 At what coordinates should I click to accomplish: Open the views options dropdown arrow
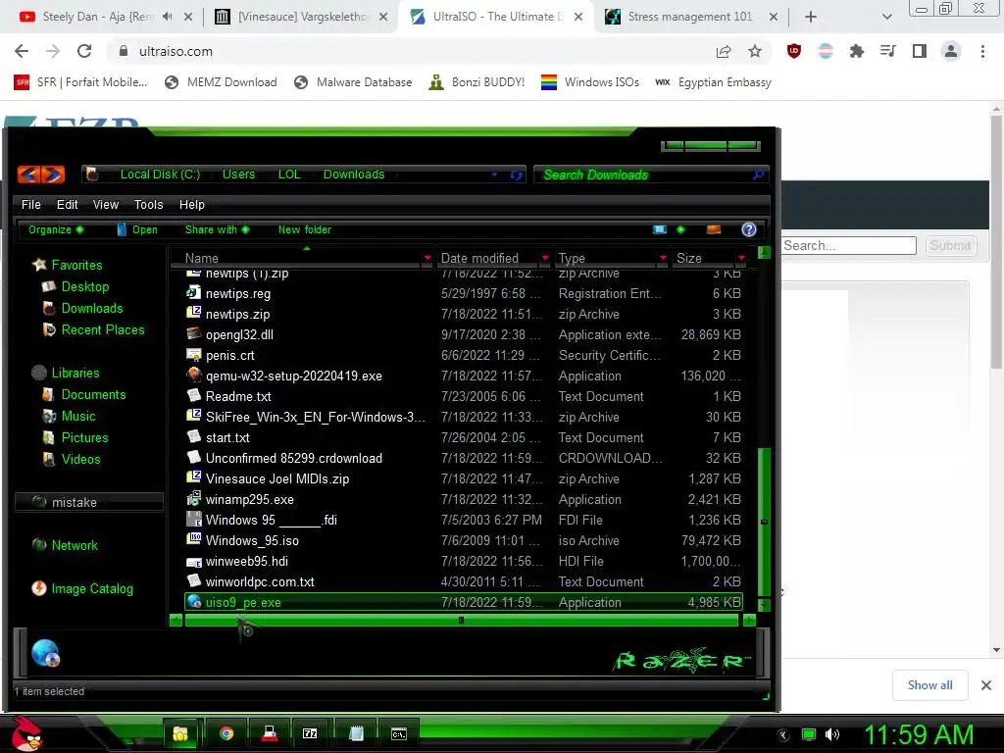coord(680,229)
